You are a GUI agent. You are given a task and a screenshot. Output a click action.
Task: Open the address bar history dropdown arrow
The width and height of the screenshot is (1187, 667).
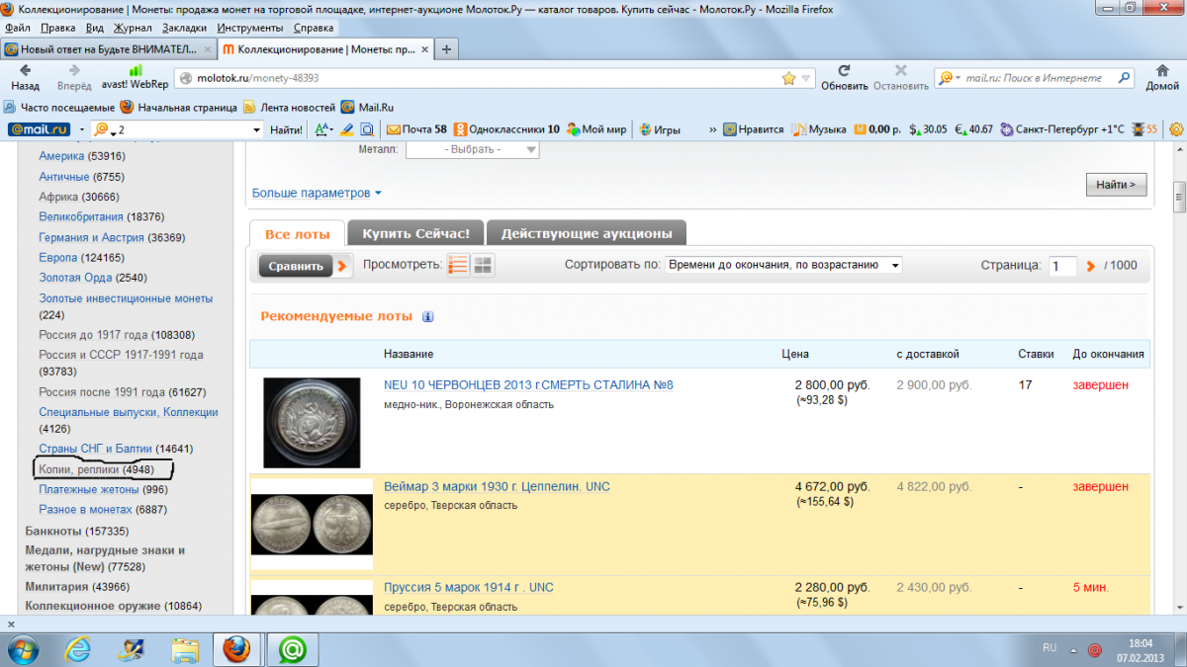(x=807, y=78)
